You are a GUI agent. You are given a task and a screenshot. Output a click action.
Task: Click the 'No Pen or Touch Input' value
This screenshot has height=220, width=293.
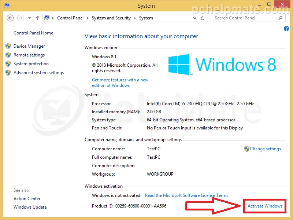195,128
